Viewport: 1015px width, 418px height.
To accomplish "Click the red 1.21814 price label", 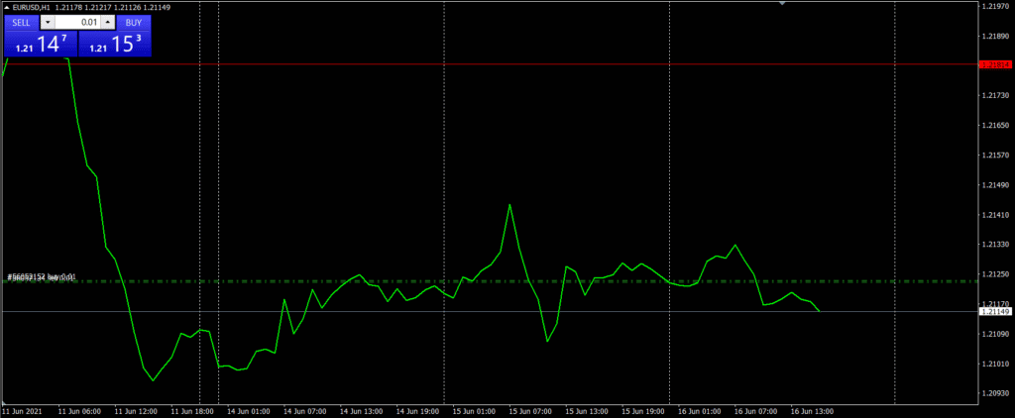I will click(995, 64).
